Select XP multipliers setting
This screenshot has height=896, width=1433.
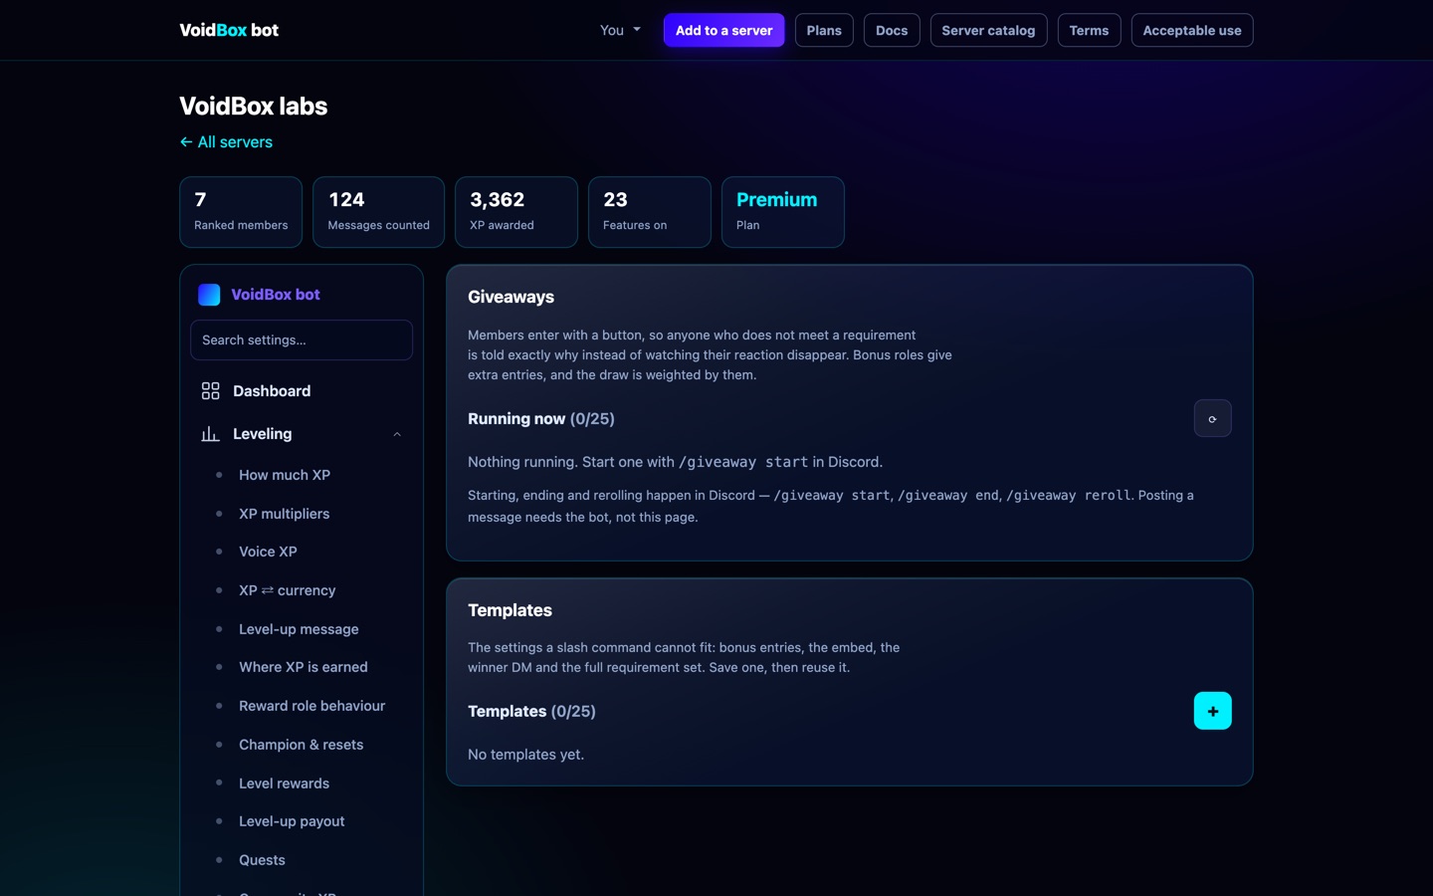coord(284,514)
